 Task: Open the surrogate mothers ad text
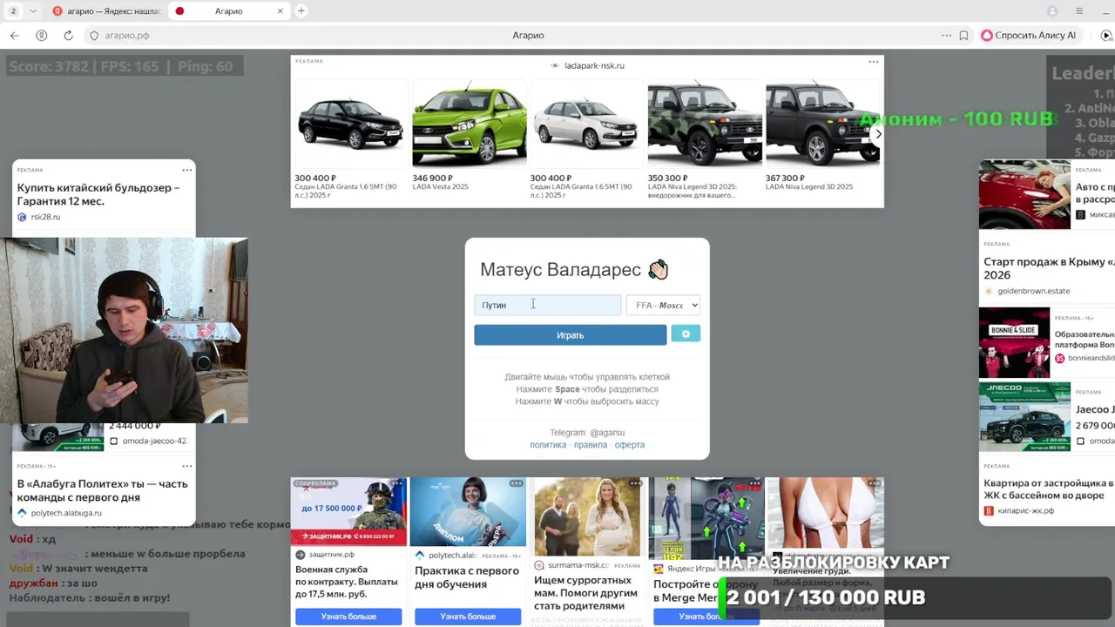pos(585,593)
